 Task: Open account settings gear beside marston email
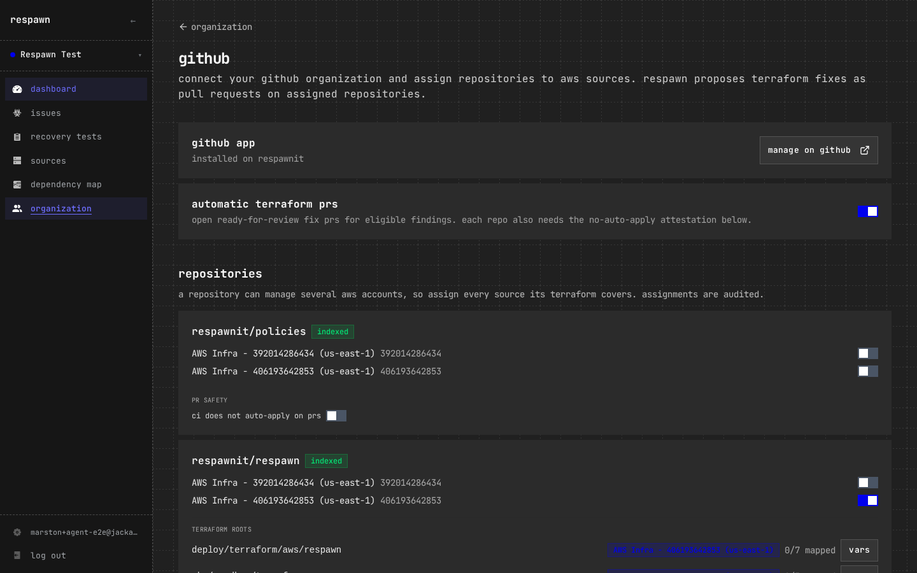tap(17, 532)
